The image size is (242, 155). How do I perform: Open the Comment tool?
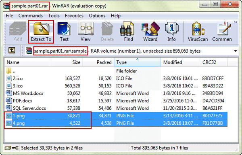tap(222, 32)
